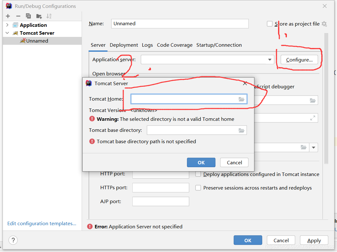Add a new run configuration with plus icon
The width and height of the screenshot is (337, 252).
tap(8, 16)
